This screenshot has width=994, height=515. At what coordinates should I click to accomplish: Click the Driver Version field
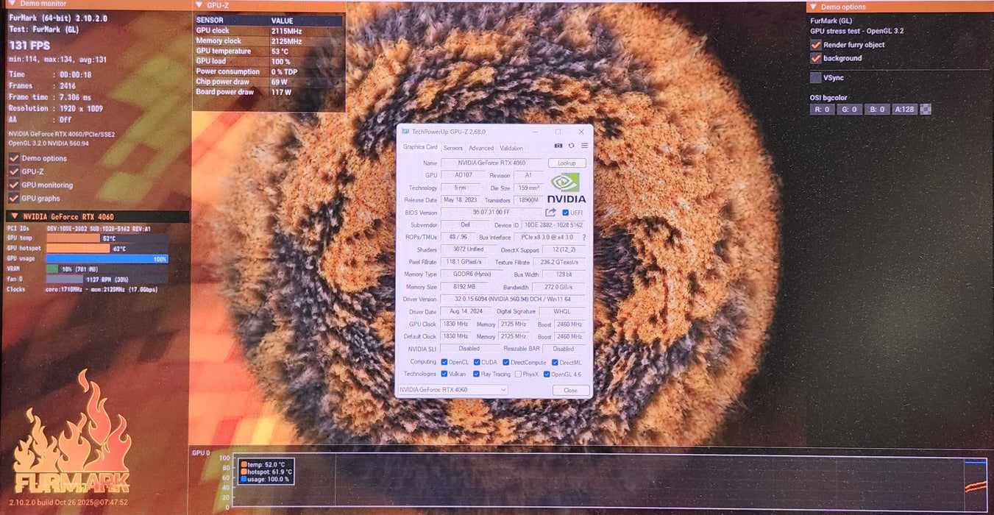[514, 299]
